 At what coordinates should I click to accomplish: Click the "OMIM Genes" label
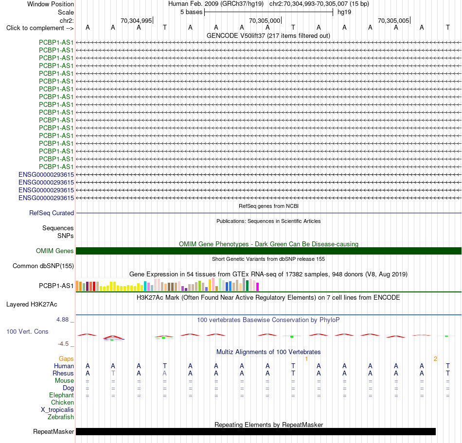point(55,251)
